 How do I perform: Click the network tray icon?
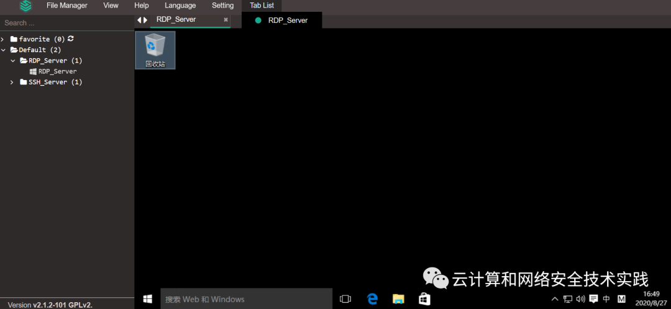click(x=568, y=299)
